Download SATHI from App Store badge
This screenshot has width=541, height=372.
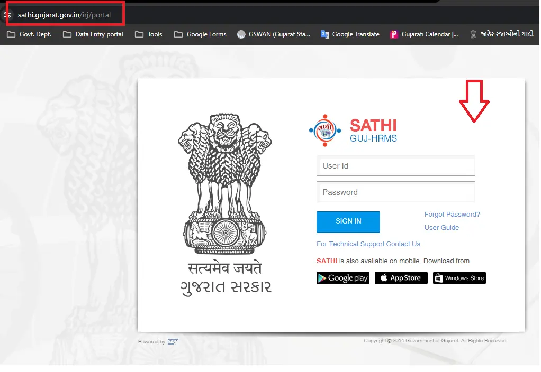point(401,278)
